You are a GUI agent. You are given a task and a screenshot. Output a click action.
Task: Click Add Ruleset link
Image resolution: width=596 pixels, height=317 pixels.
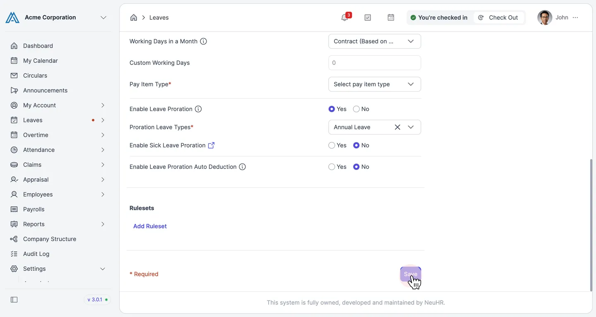(150, 226)
